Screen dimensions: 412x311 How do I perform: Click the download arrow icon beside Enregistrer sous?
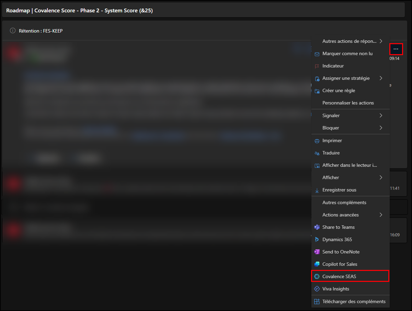tap(317, 190)
